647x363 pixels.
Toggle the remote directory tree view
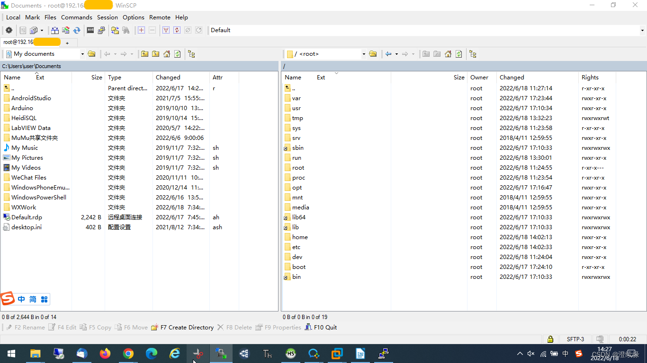coord(473,54)
